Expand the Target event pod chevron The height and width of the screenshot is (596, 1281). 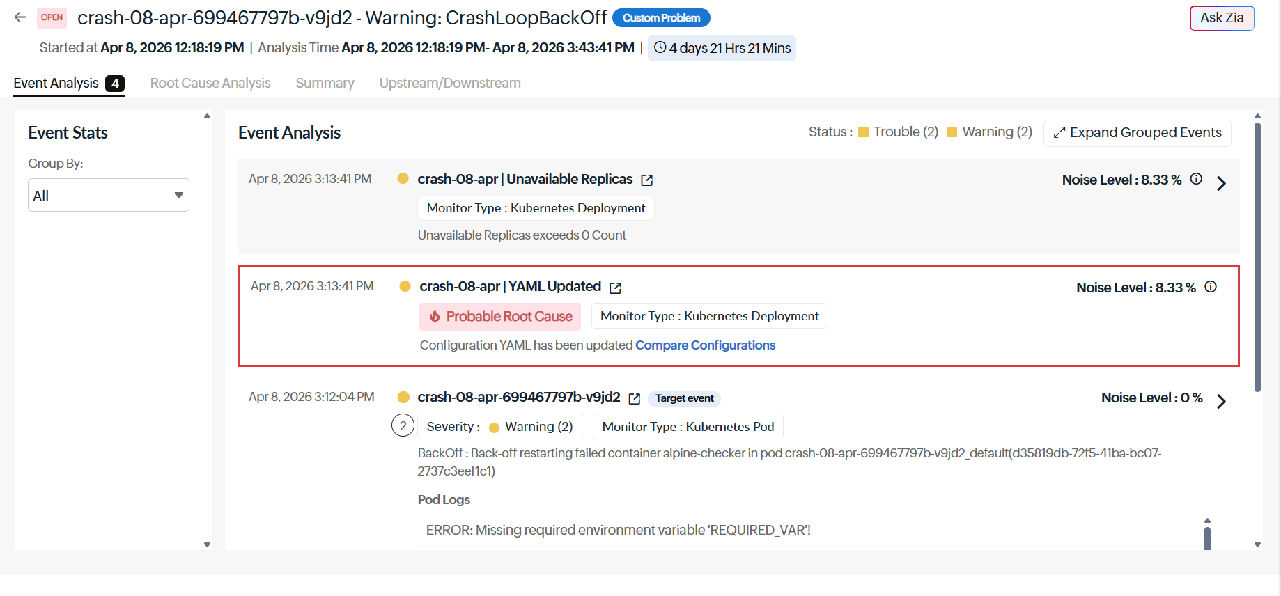(x=1221, y=401)
